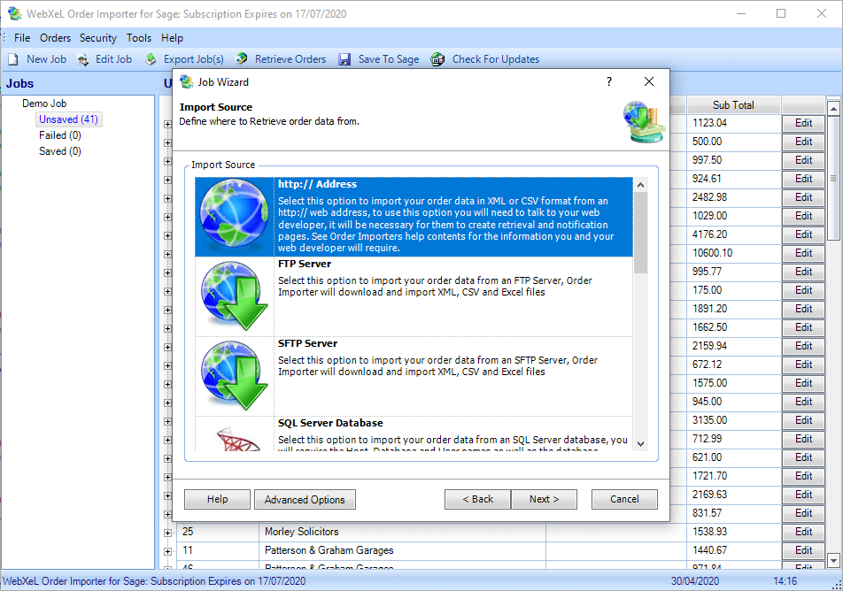Click the Help button in Job Wizard
The height and width of the screenshot is (591, 843).
pos(217,499)
